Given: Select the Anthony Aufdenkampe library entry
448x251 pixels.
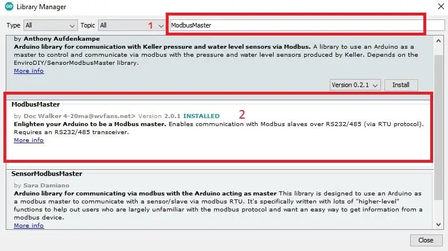Looking at the screenshot, I should pos(220,64).
